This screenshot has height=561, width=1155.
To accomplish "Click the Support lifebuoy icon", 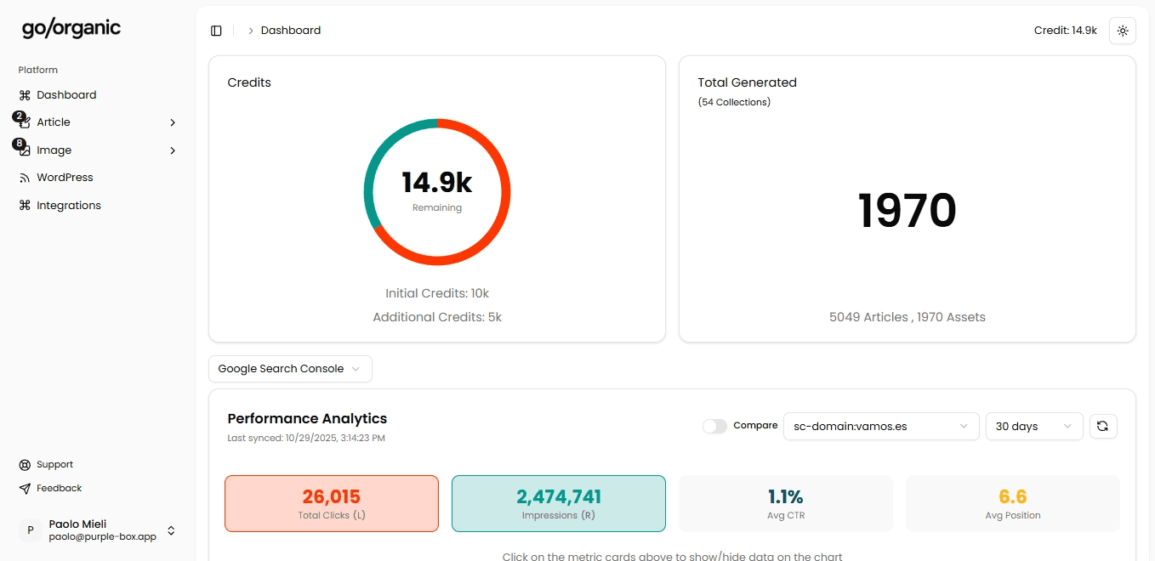I will [25, 465].
